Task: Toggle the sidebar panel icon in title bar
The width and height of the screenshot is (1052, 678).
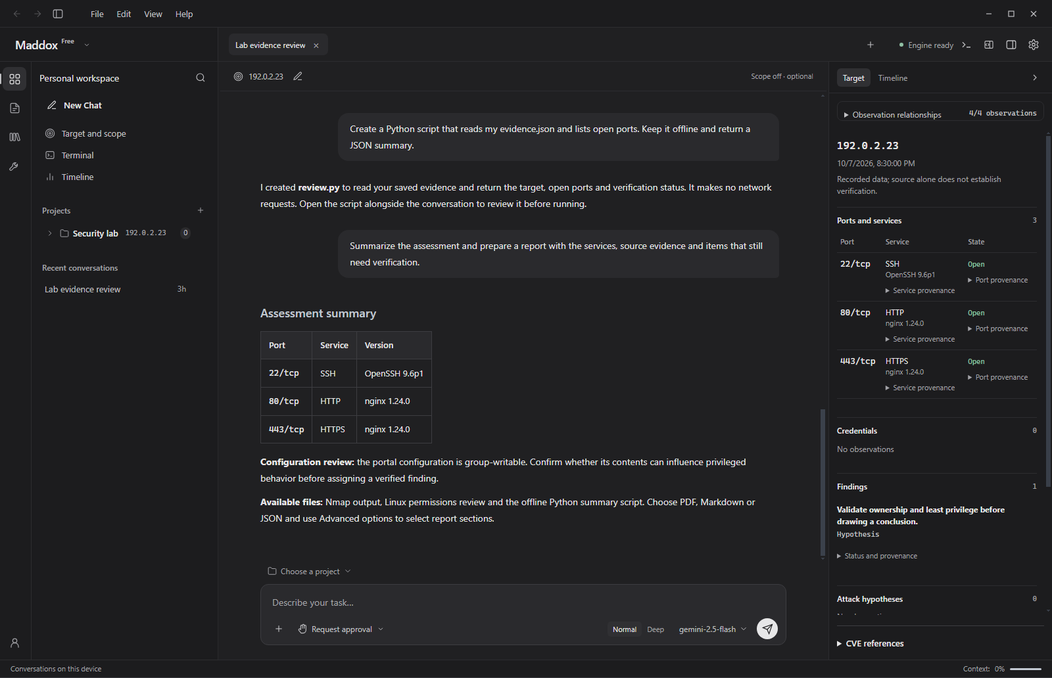Action: pos(58,14)
